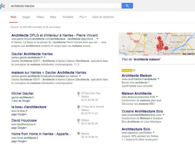Click red pin D on the map
The width and height of the screenshot is (195, 144).
(x=166, y=49)
